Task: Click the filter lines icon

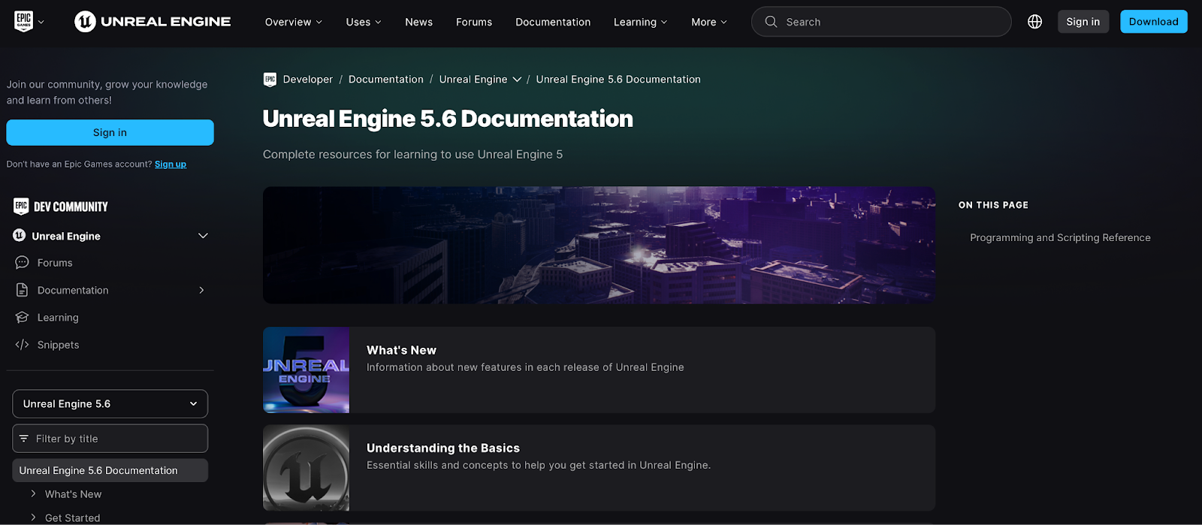Action: [24, 439]
